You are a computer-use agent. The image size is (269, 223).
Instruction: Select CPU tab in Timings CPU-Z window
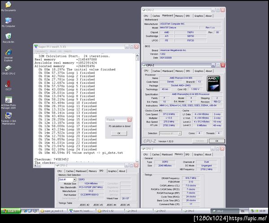coord(145,154)
